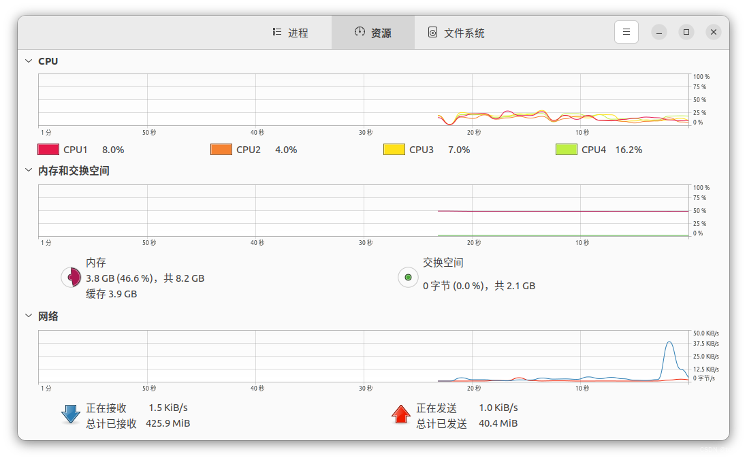Collapse the 网络 section
747x460 pixels.
point(29,316)
